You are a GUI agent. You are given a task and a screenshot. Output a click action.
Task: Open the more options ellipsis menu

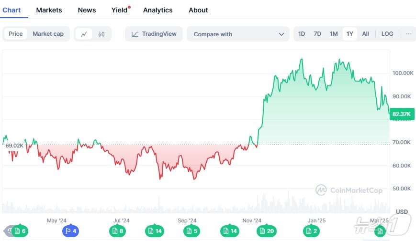tap(408, 34)
